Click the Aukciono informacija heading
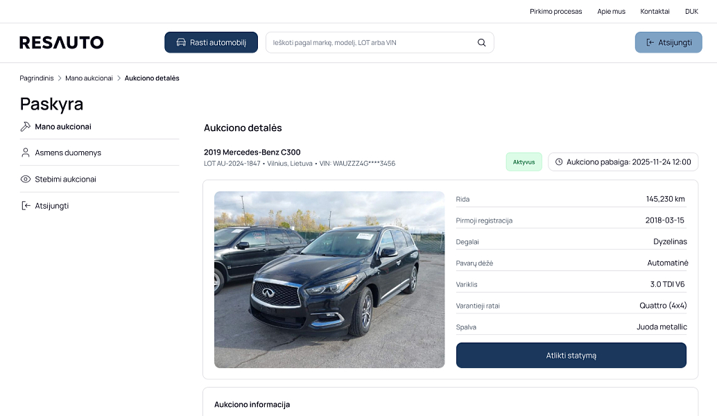 (x=252, y=405)
